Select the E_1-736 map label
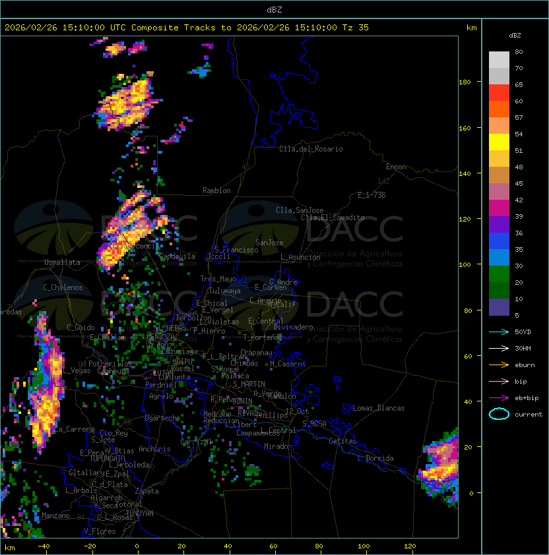Viewport: 549px width, 555px height. [x=371, y=195]
